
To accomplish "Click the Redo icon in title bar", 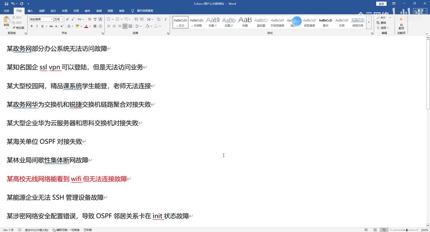I will (x=21, y=4).
